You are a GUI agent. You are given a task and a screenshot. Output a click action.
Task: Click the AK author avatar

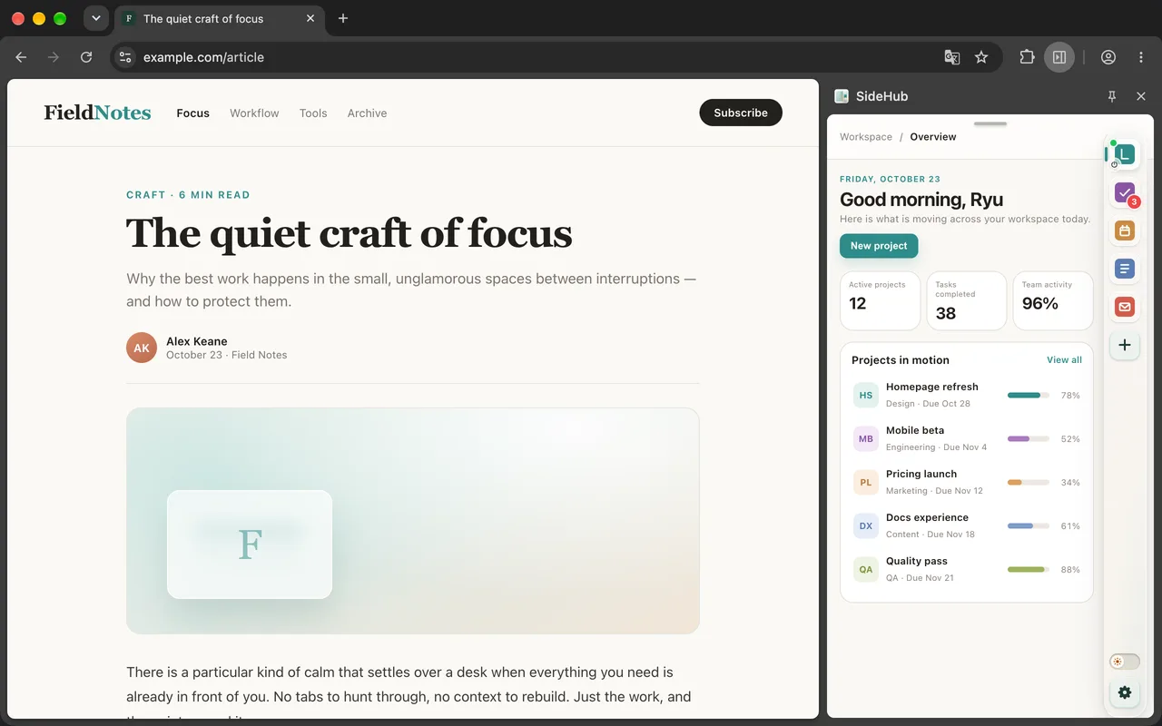coord(142,348)
